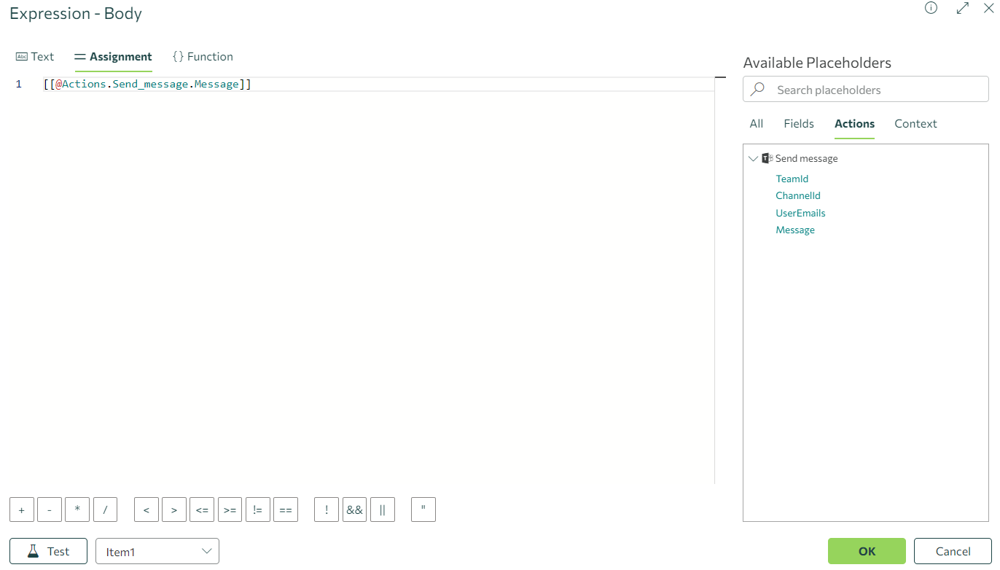This screenshot has height=570, width=1000.
Task: Cancel the expression dialog
Action: click(x=953, y=551)
